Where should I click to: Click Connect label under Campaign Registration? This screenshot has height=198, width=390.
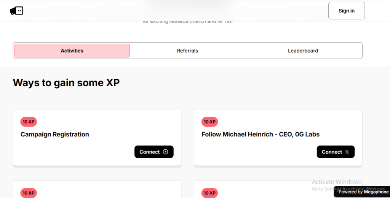(x=149, y=152)
